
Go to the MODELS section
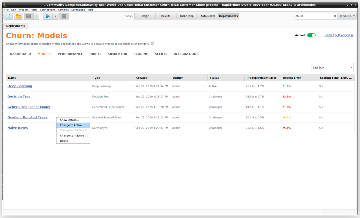(44, 54)
